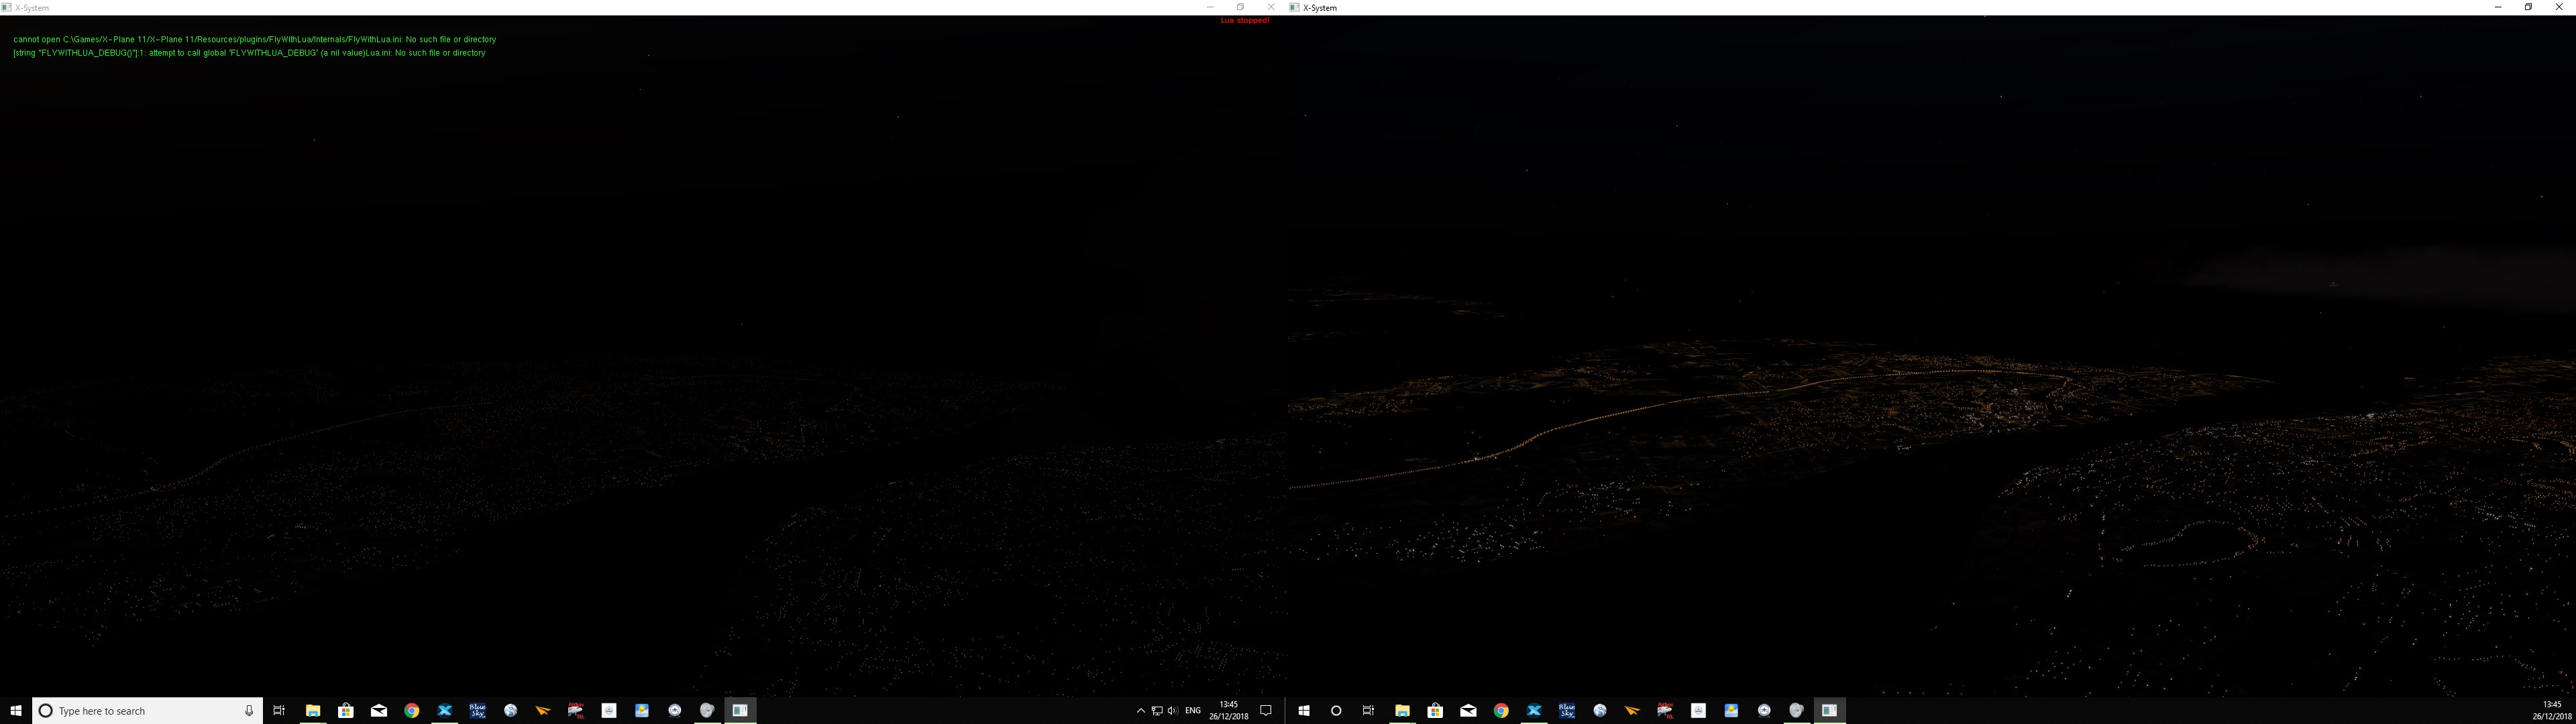Screen dimensions: 2576x724
Task: Restore down the right X-System window
Action: tap(2529, 7)
